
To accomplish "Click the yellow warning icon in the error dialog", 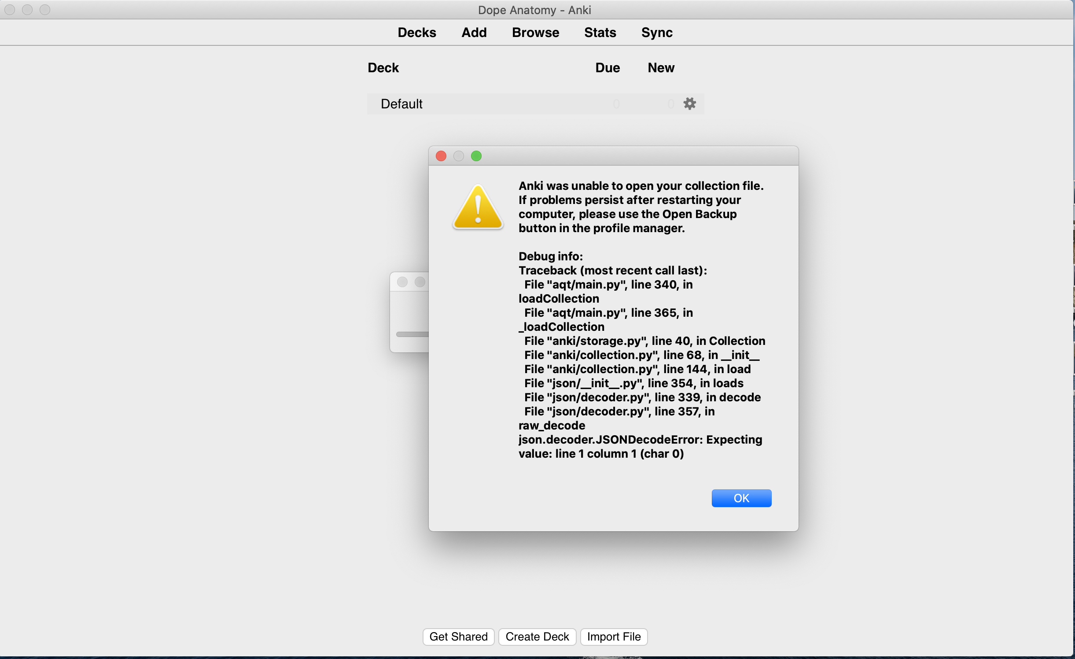I will click(x=478, y=207).
